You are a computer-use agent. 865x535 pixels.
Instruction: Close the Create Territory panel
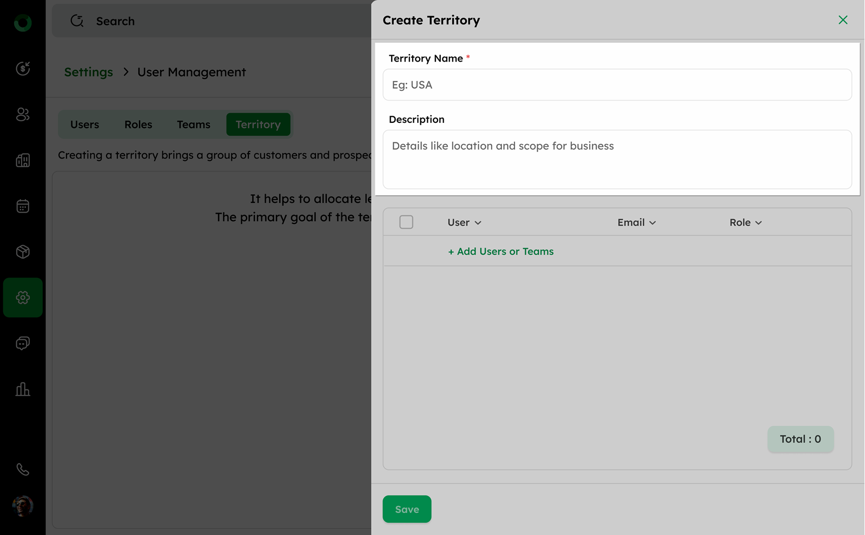(843, 20)
